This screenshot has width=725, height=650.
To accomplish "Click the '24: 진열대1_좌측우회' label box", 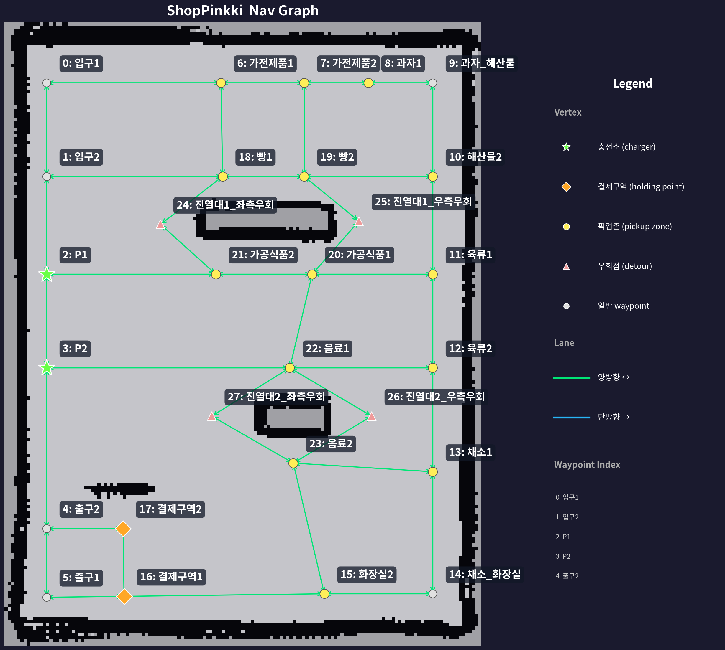I will pos(225,205).
